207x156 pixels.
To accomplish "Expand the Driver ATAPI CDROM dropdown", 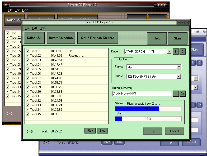I will (169, 51).
